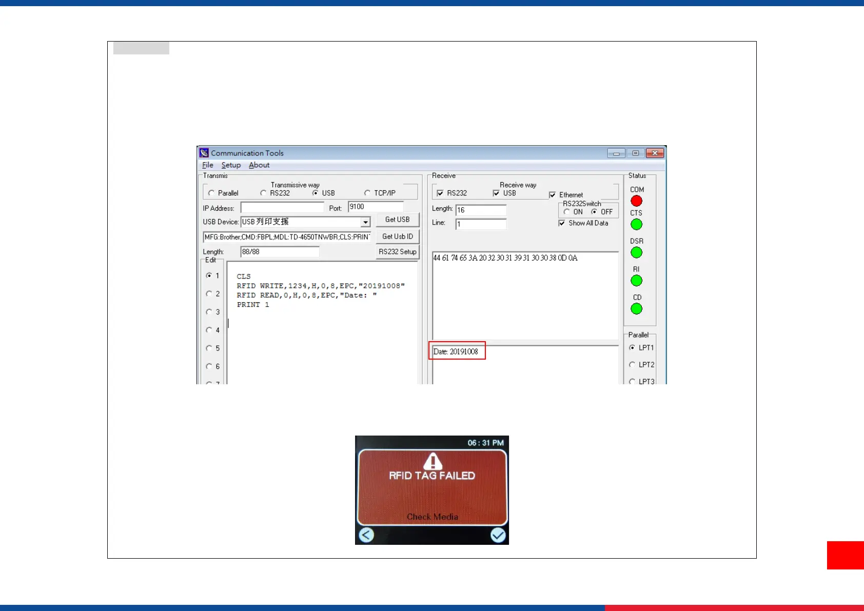
Task: Click the COM red status indicator
Action: click(636, 201)
